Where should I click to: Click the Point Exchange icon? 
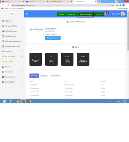[3, 36]
